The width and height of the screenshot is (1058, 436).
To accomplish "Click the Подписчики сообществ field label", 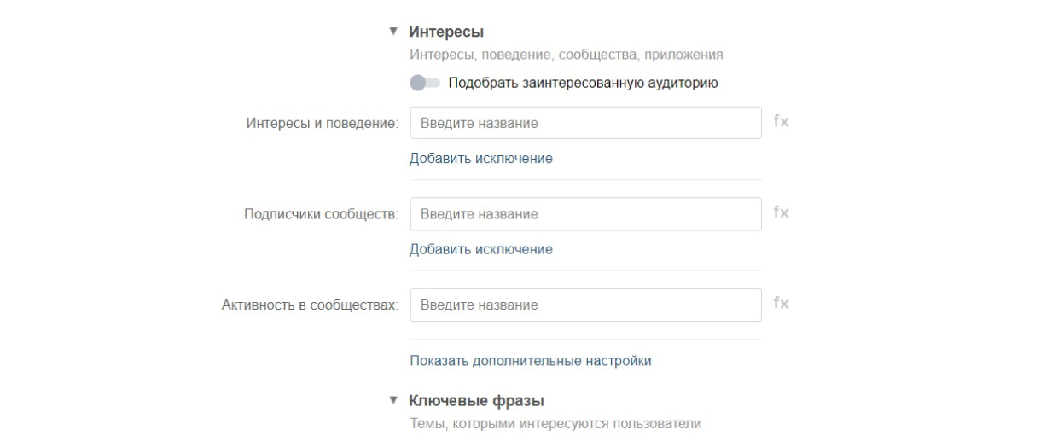I will (319, 214).
